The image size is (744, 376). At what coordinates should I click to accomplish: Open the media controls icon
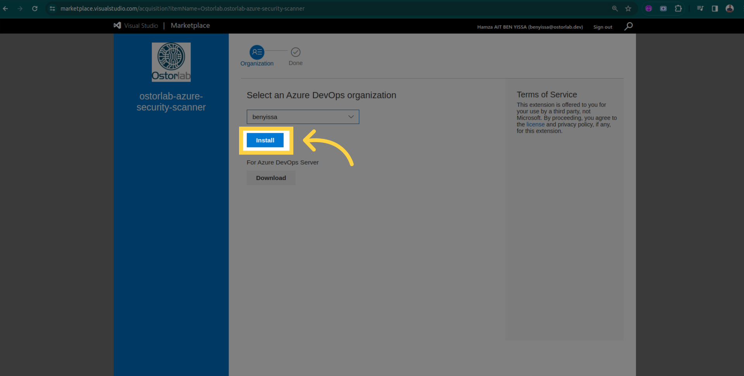pos(700,9)
